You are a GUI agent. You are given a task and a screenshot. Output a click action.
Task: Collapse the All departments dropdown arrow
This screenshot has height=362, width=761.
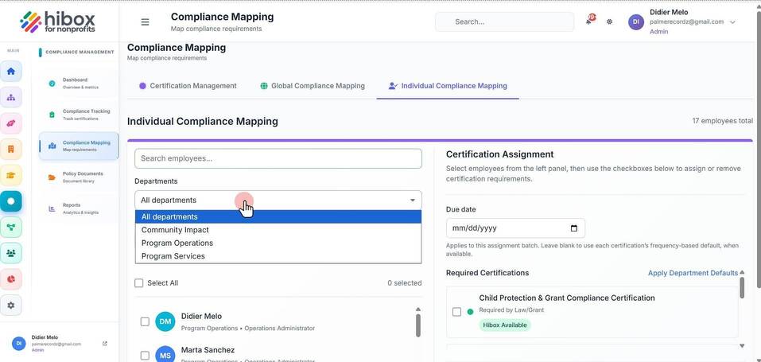pos(413,200)
